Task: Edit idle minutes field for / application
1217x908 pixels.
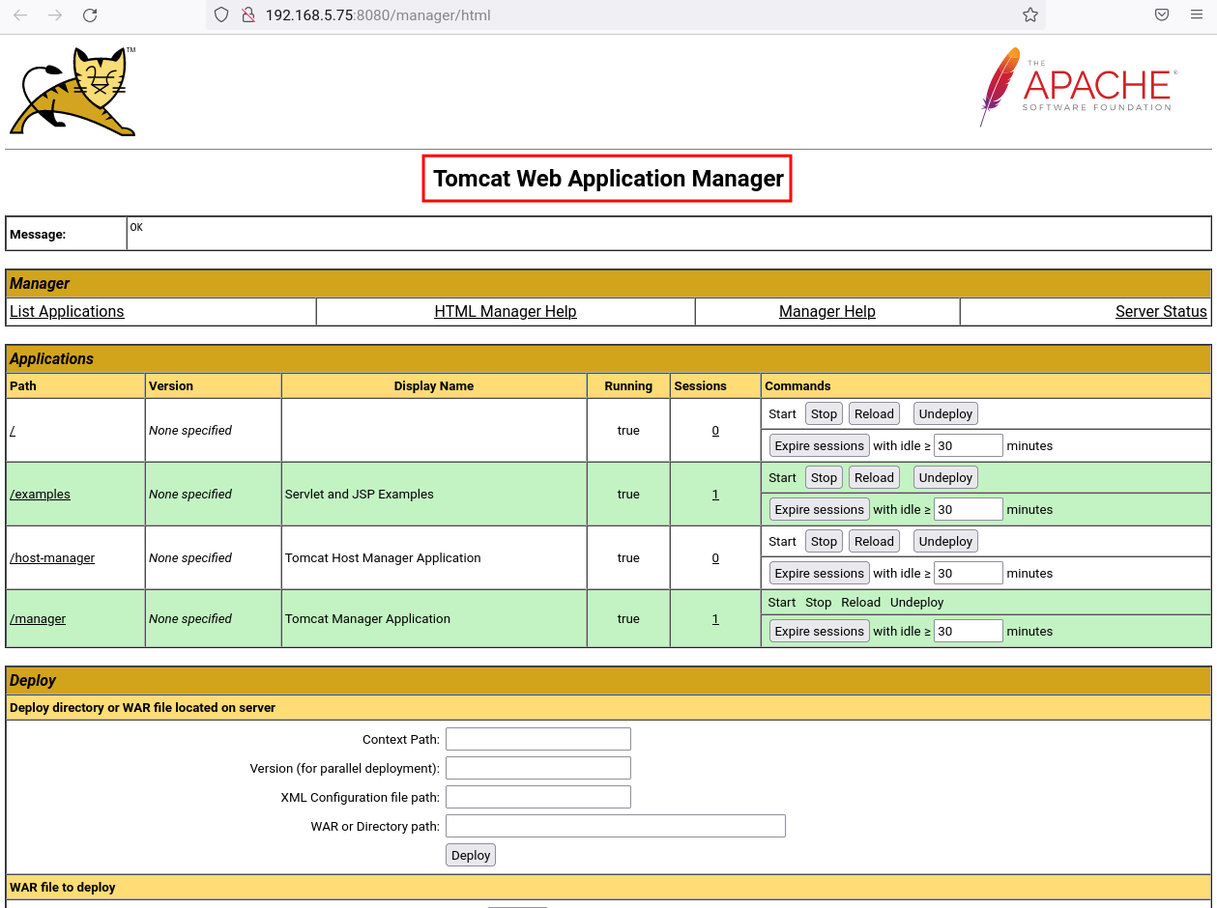Action: (968, 445)
